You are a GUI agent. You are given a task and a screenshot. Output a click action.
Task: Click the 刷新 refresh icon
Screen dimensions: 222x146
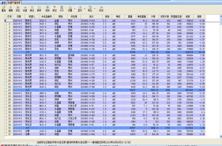11,8
